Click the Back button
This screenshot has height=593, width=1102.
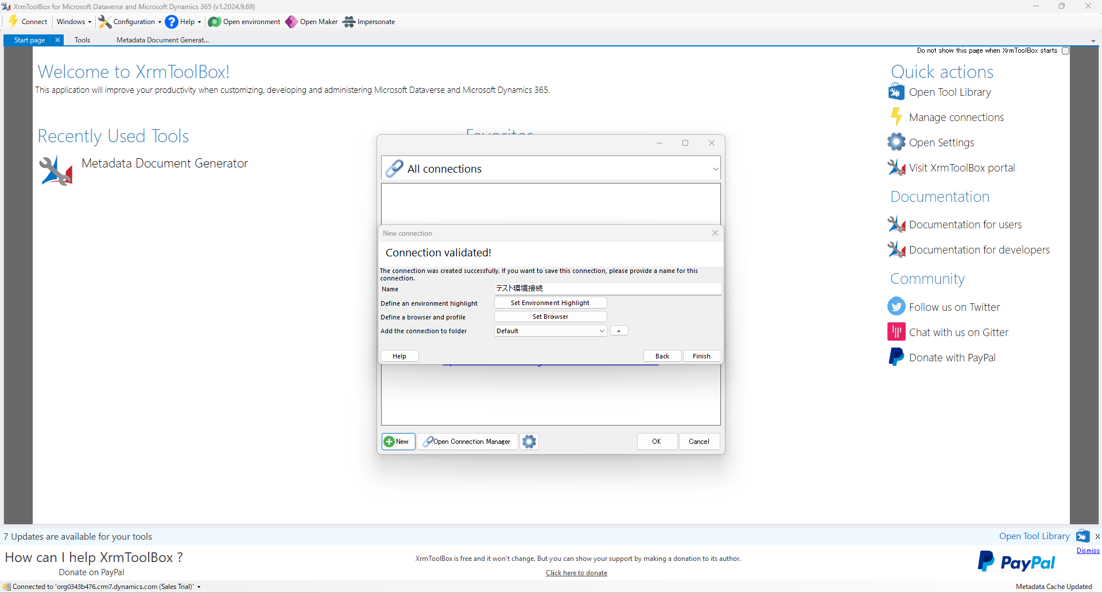coord(662,356)
